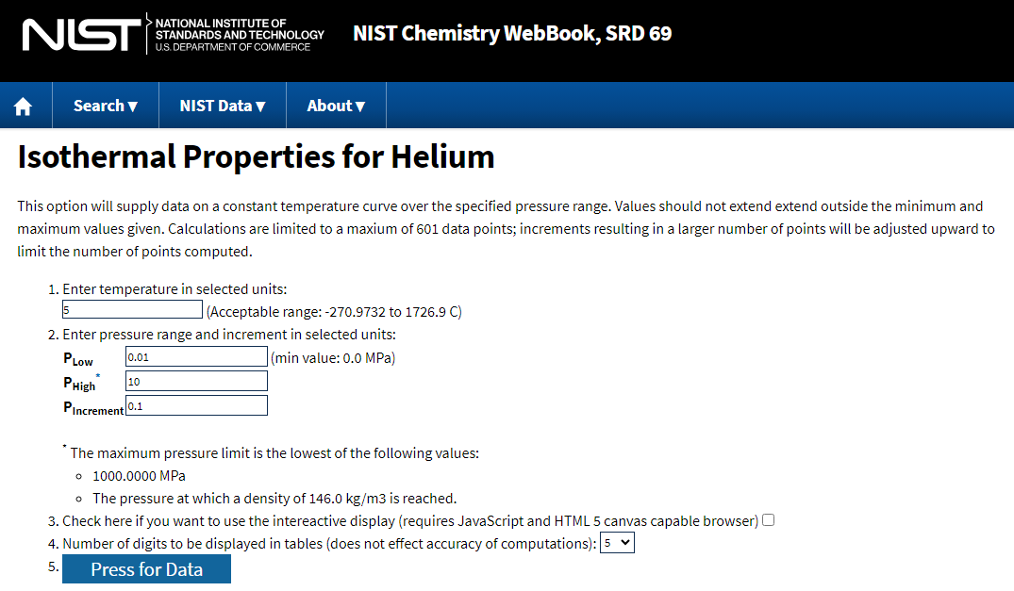Click the 'Acceptable range' temperature hint
This screenshot has height=591, width=1014.
pyautogui.click(x=334, y=311)
